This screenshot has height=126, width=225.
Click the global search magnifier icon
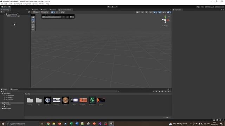point(202,7)
